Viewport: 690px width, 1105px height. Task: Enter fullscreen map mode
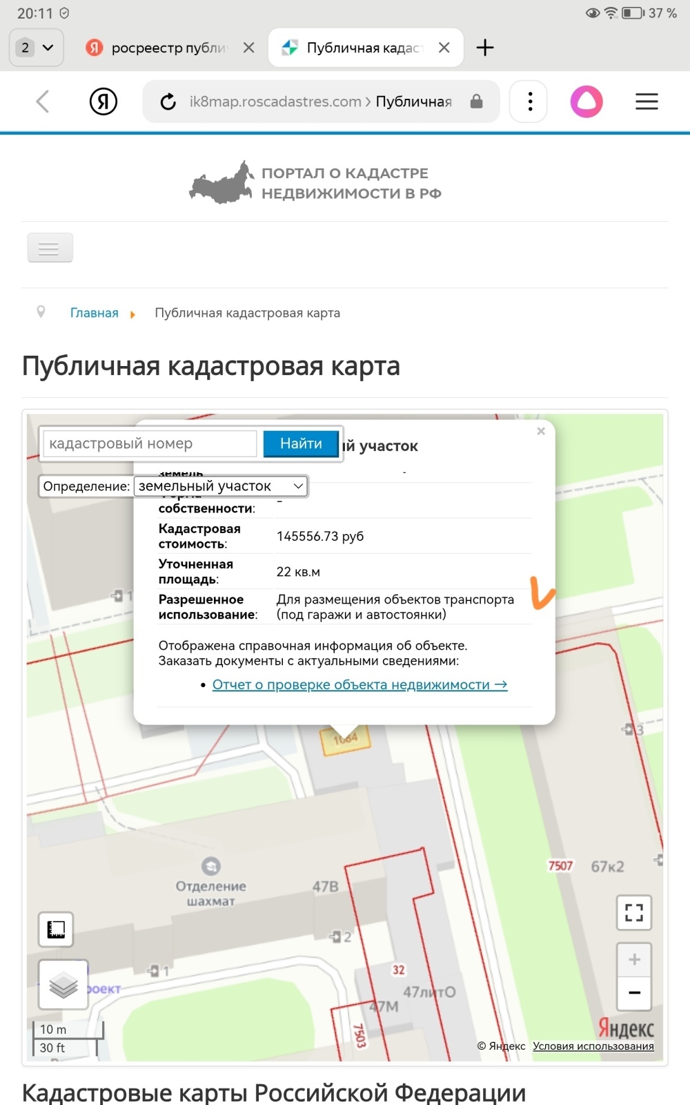633,912
